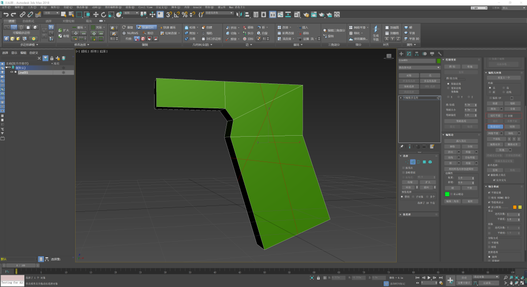The width and height of the screenshot is (527, 287).
Task: Click the 重复上一个 button
Action: (x=504, y=78)
